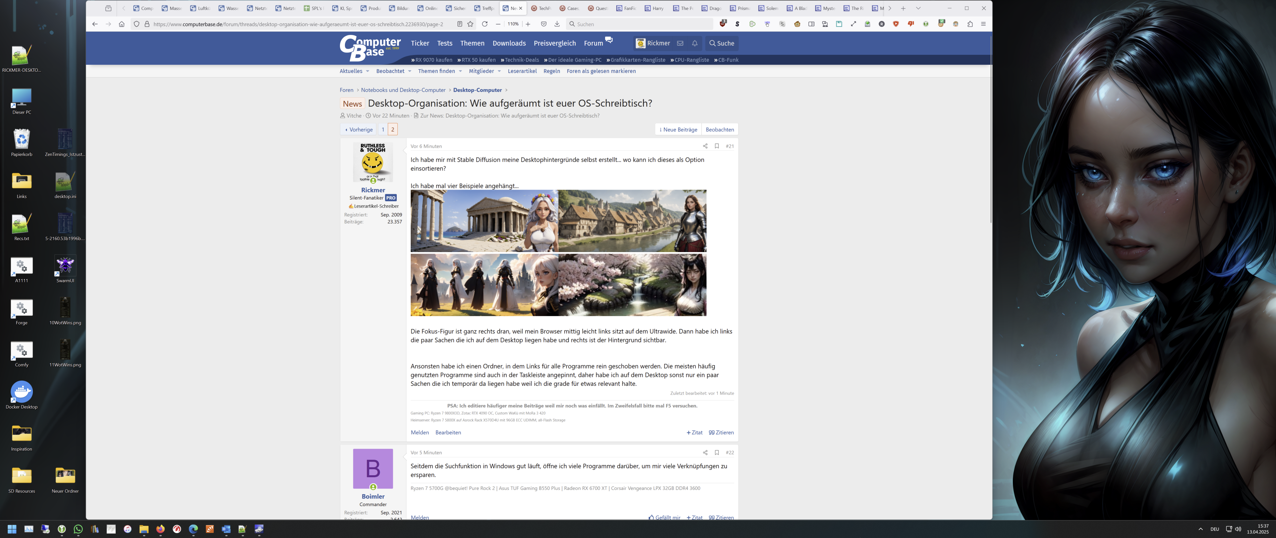Select the Papierkorb recycle bin icon
This screenshot has width=1276, height=538.
(22, 143)
